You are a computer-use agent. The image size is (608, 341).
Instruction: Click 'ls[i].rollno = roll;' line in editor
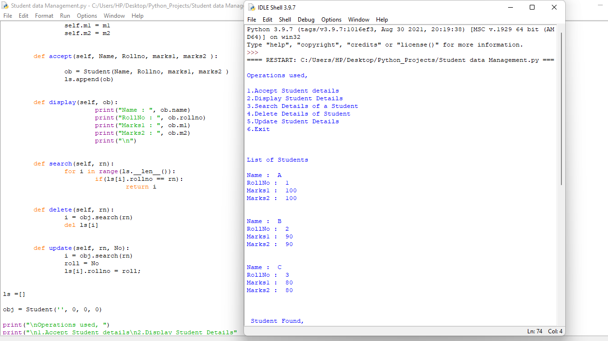tap(103, 271)
